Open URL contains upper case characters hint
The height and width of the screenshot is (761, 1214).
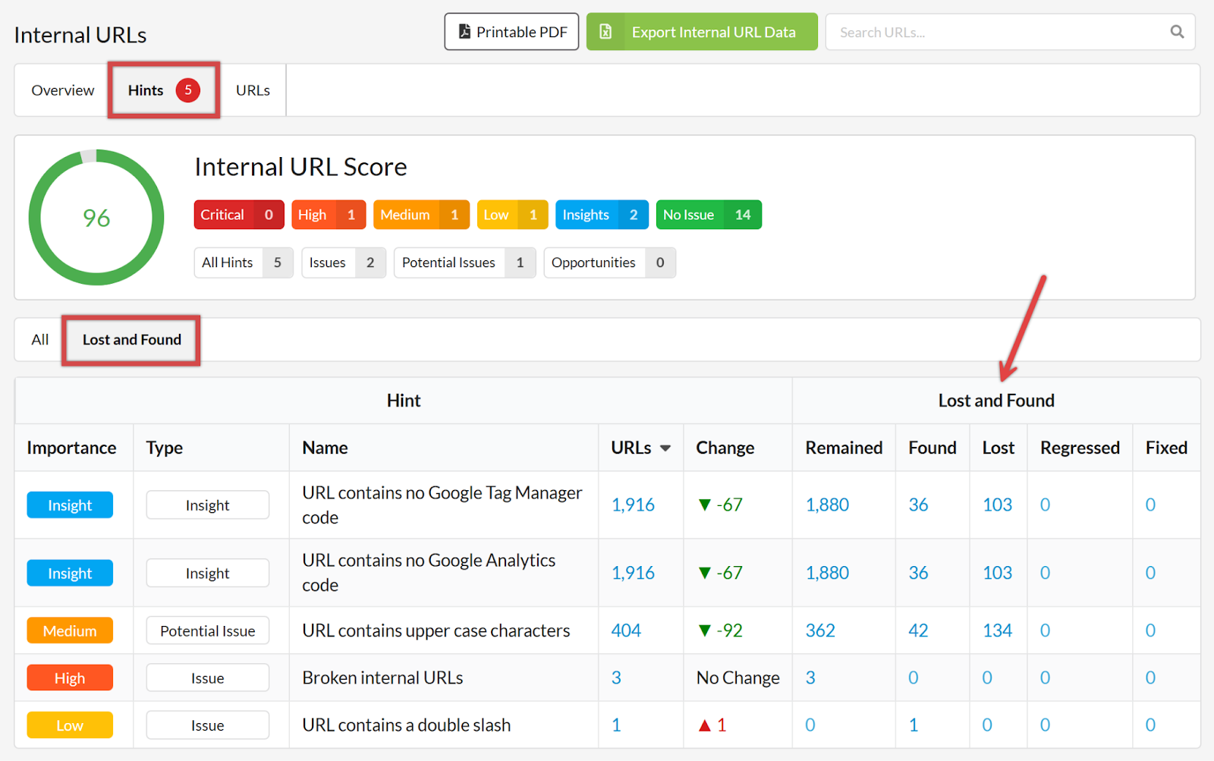pyautogui.click(x=436, y=630)
